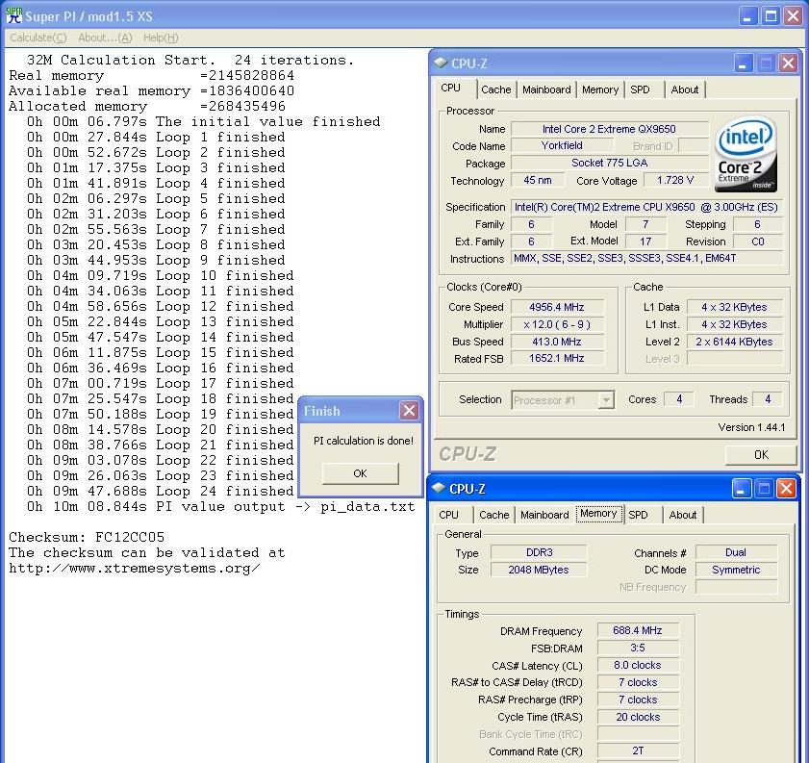Screen dimensions: 809x763
Task: Open Mainboard tab in lower CPU-Z window
Action: click(x=544, y=515)
